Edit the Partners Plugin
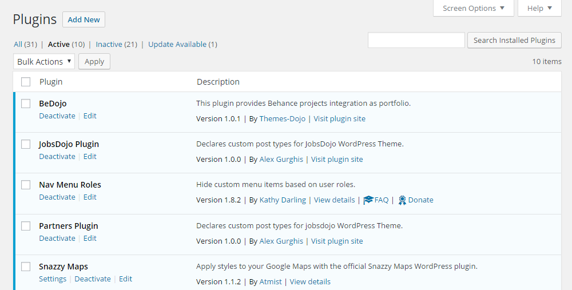This screenshot has height=290, width=572. click(90, 239)
